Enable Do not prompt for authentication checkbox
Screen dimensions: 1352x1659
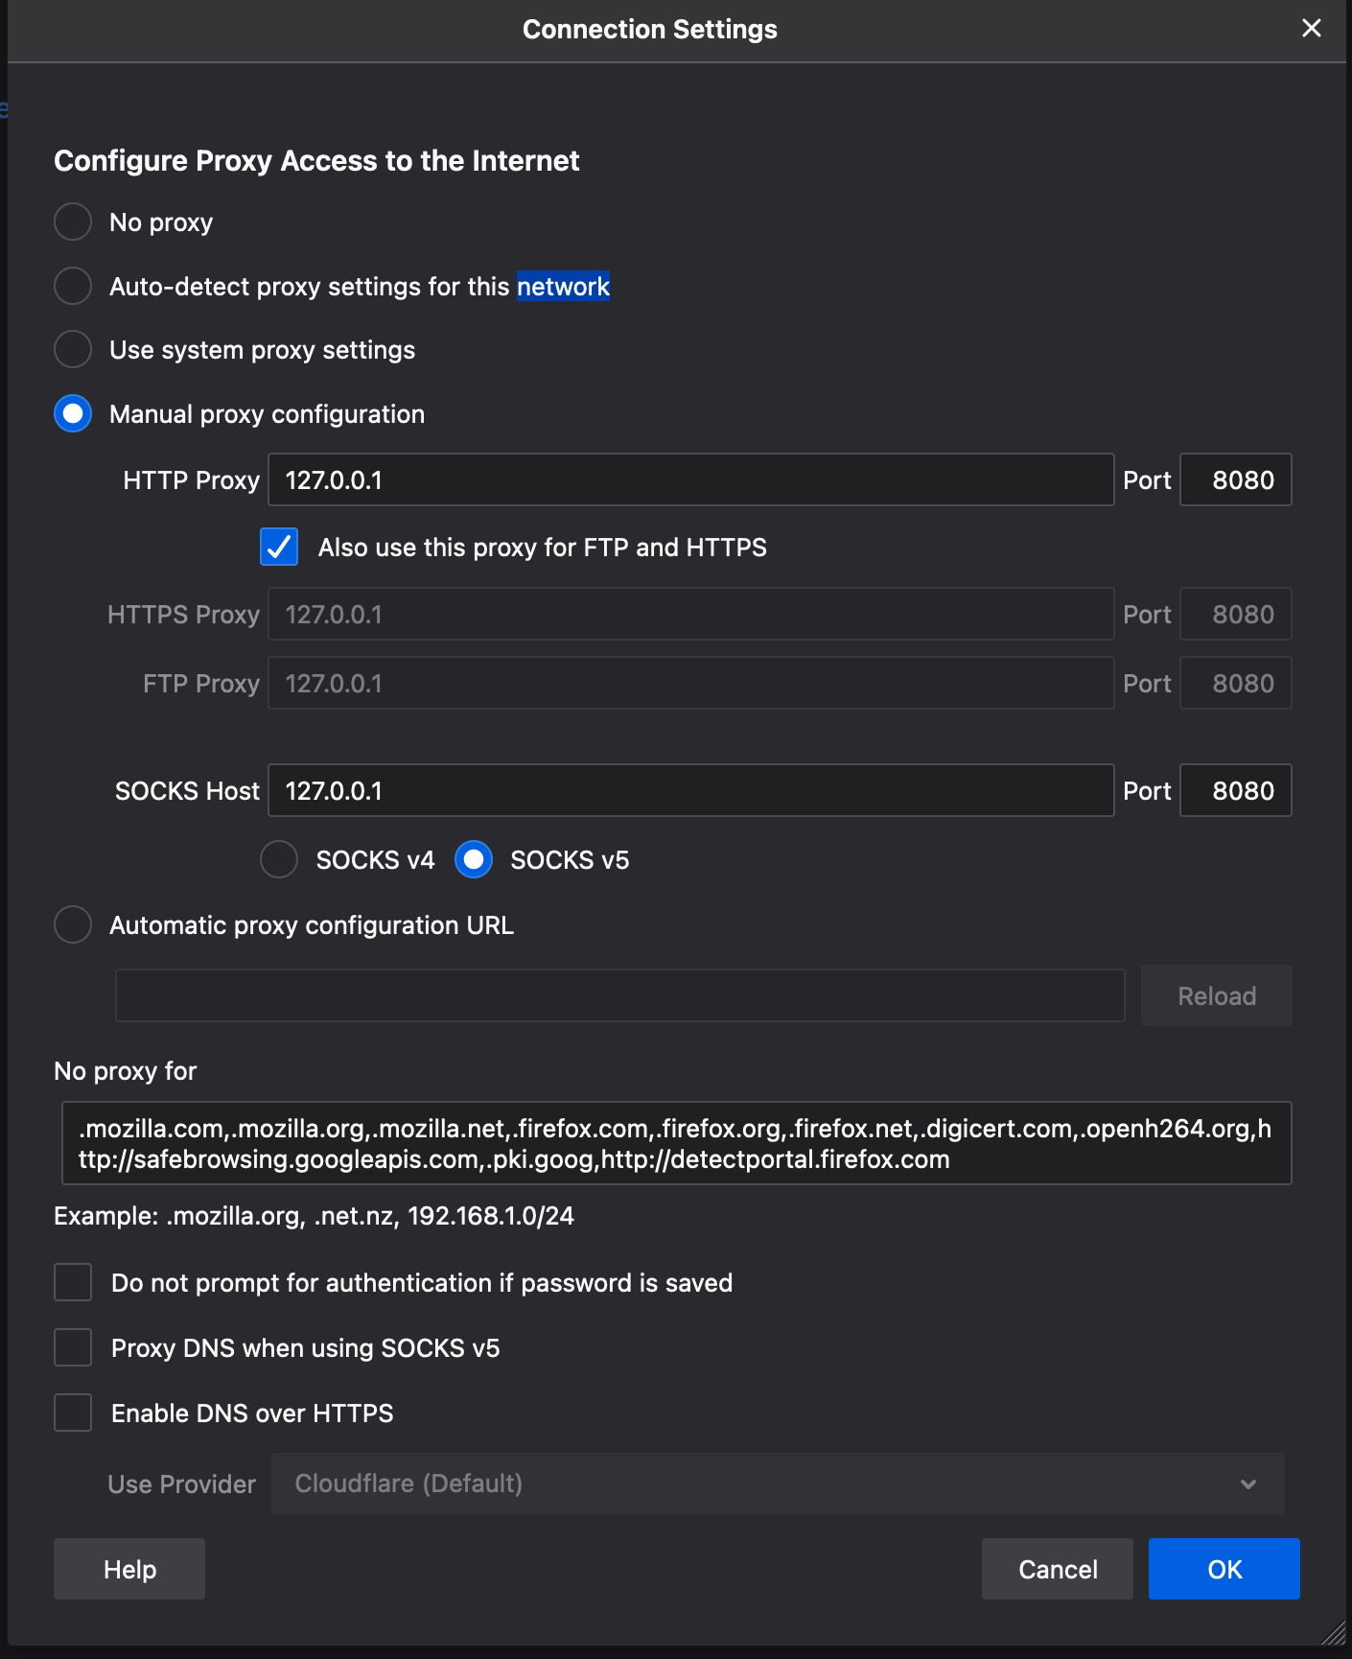tap(73, 1282)
